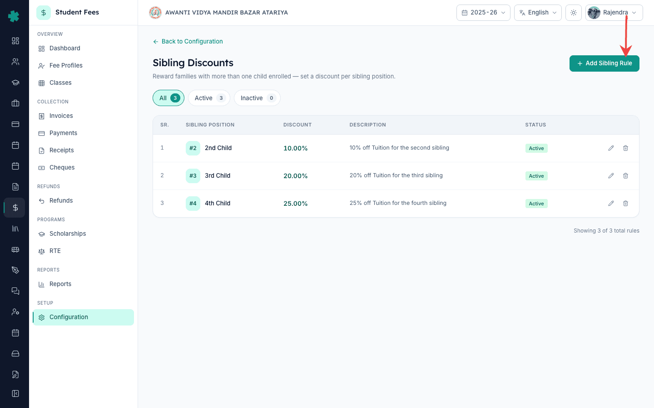Click the DESCRIPTION column header
654x408 pixels.
[x=367, y=125]
